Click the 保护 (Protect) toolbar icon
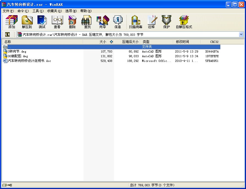The width and height of the screenshot is (246, 189). [x=166, y=22]
